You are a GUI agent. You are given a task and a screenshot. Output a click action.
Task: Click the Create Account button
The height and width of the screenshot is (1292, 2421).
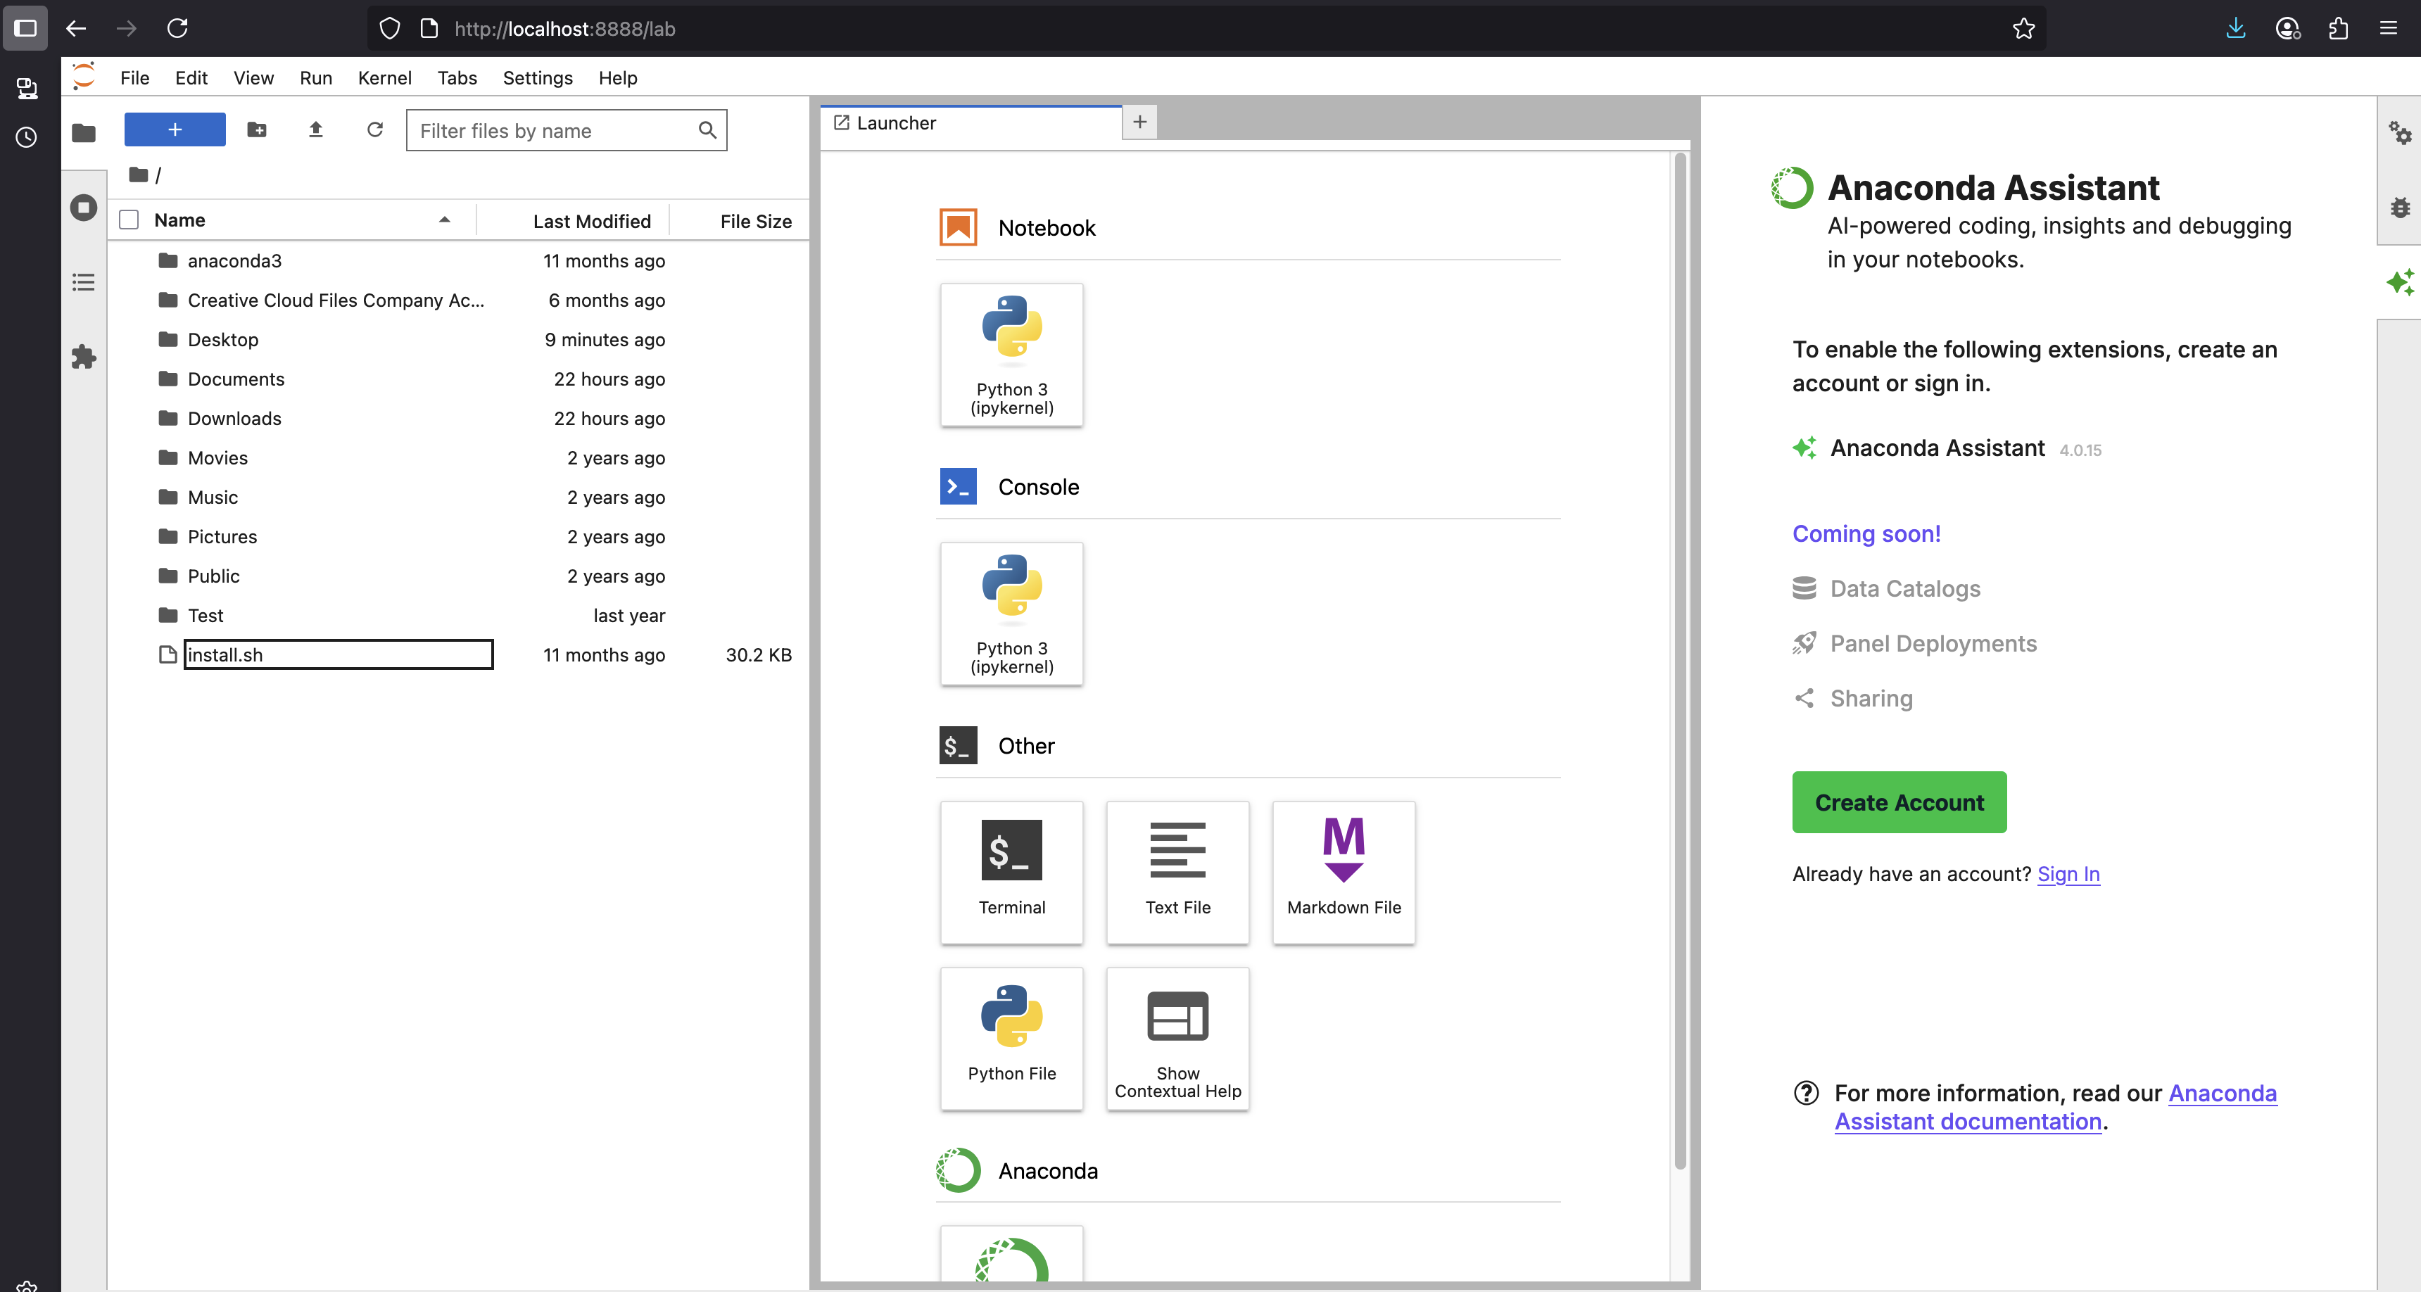click(1899, 802)
